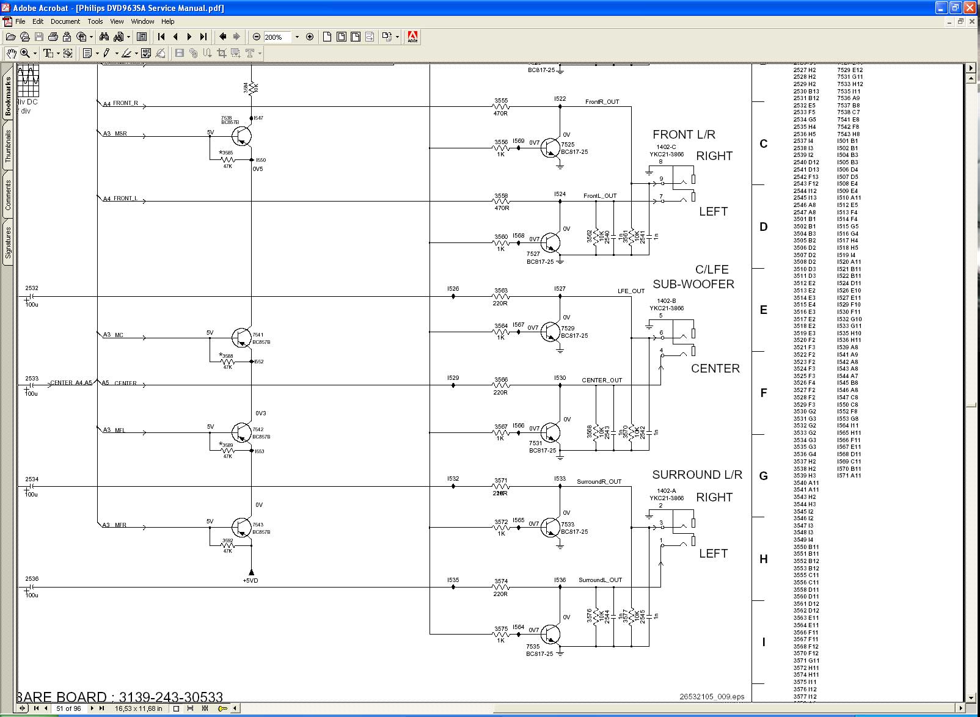Select the Graphics Select tool
The height and width of the screenshot is (717, 980).
[68, 53]
